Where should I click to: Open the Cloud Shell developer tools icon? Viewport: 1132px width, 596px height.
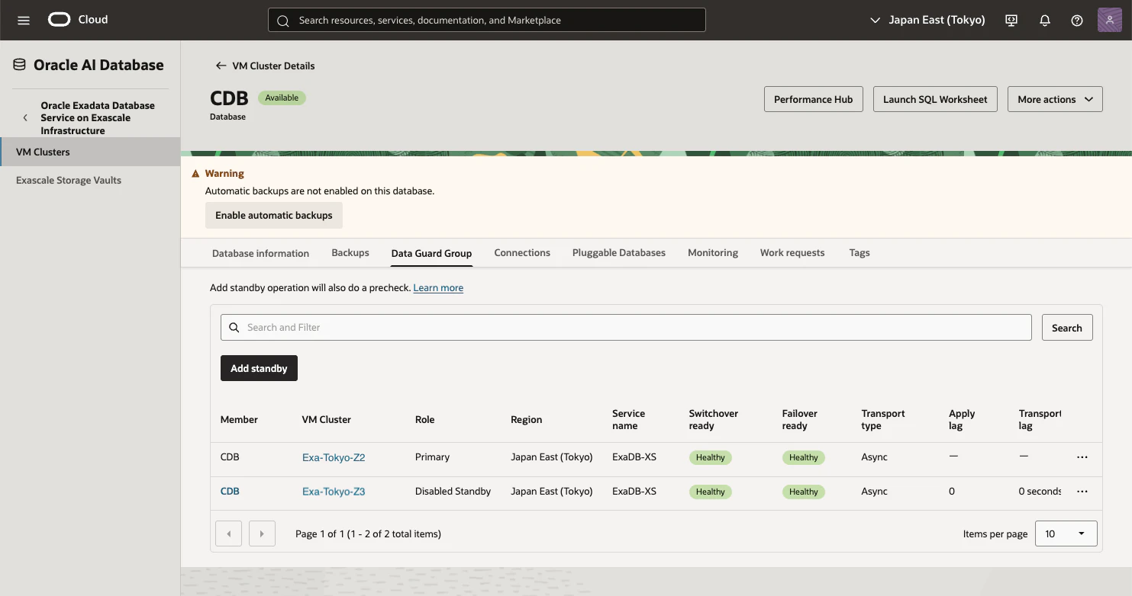point(1011,21)
